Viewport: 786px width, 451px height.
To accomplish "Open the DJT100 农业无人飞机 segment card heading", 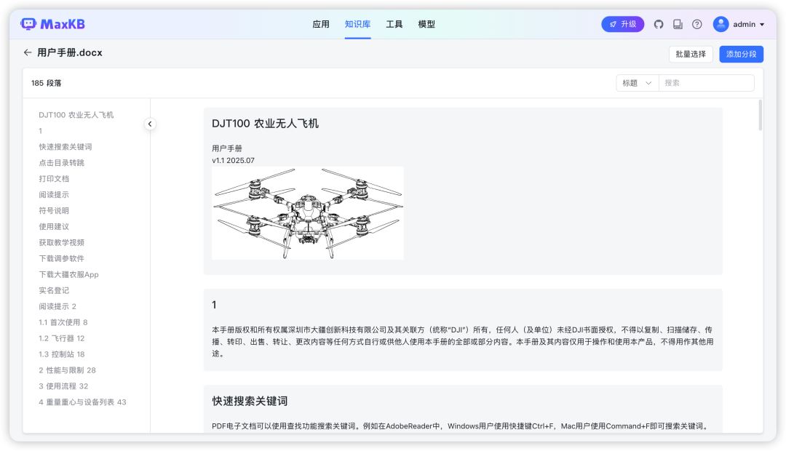I will [265, 124].
